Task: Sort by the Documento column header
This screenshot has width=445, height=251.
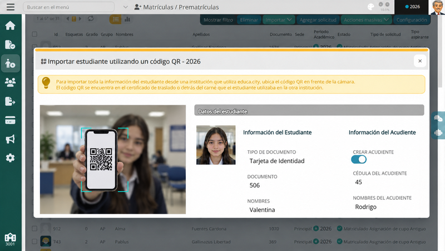Action: (x=281, y=35)
